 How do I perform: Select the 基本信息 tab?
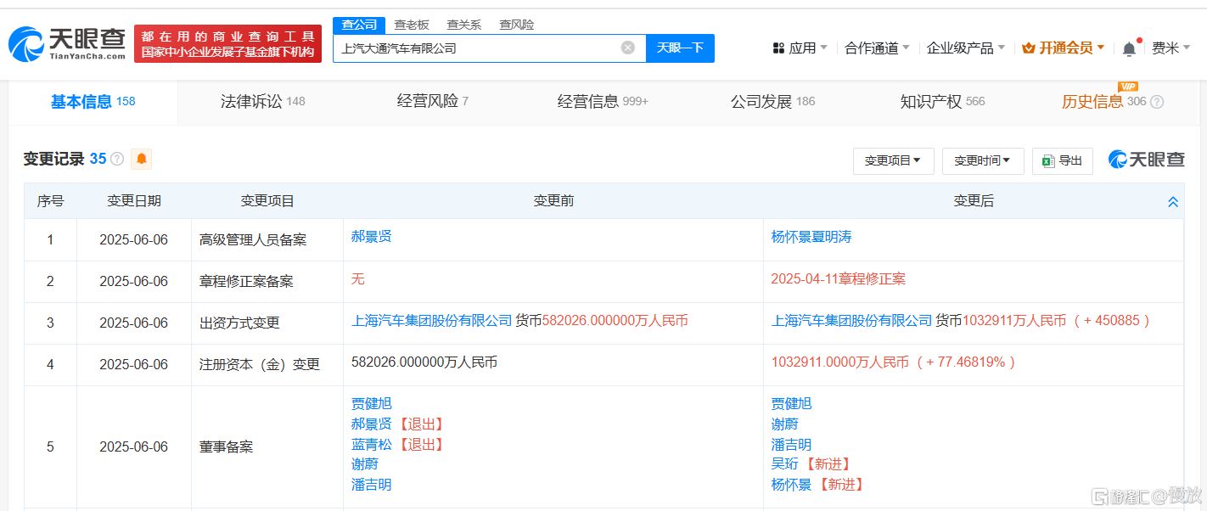tap(93, 102)
